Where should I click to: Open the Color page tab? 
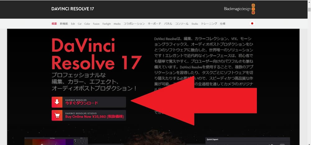pyautogui.click(x=87, y=24)
